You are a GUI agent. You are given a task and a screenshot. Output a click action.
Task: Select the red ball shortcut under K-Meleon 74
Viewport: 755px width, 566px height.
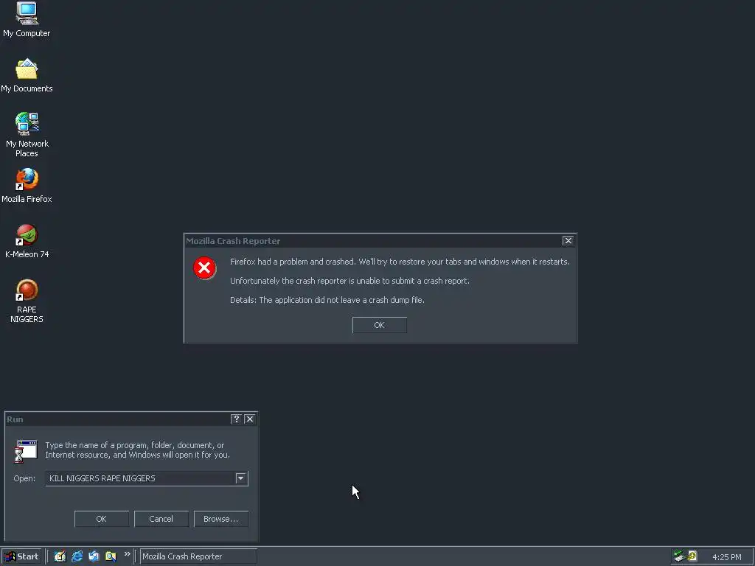tap(27, 290)
